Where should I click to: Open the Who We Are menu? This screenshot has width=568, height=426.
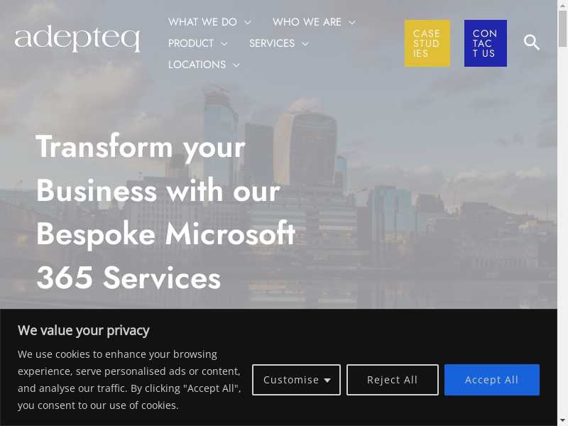tap(307, 22)
